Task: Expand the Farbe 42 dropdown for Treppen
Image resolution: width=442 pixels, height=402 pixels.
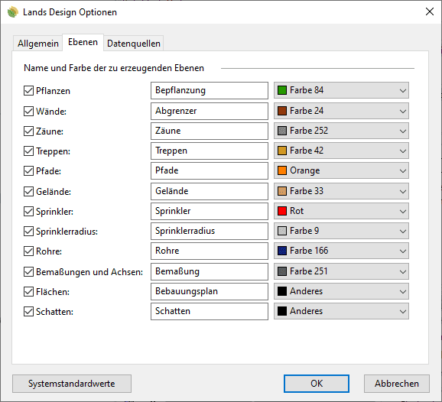Action: 341,151
